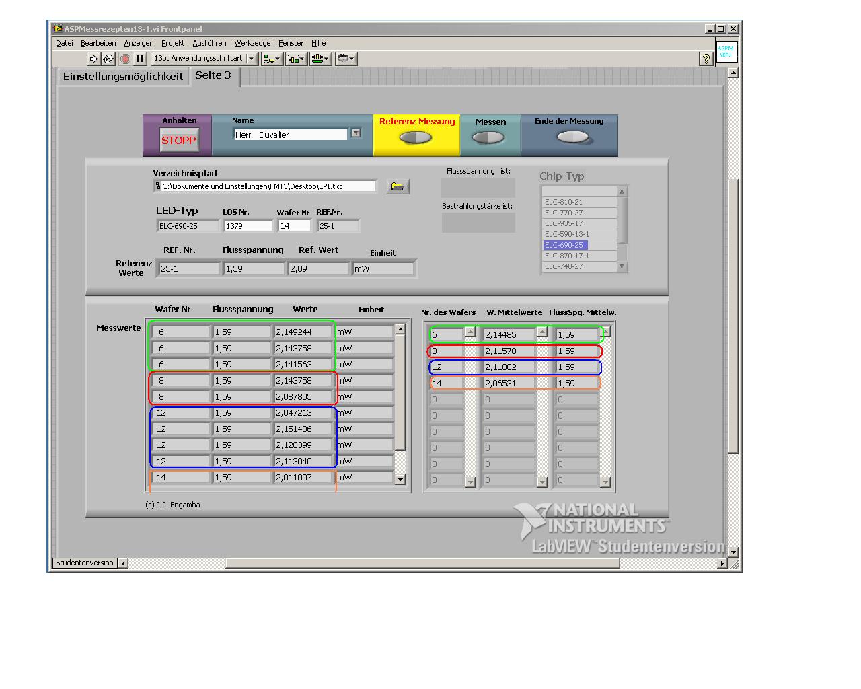Click the window's horizontal scrollbar thumb
This screenshot has height=689, width=861.
pos(422,563)
